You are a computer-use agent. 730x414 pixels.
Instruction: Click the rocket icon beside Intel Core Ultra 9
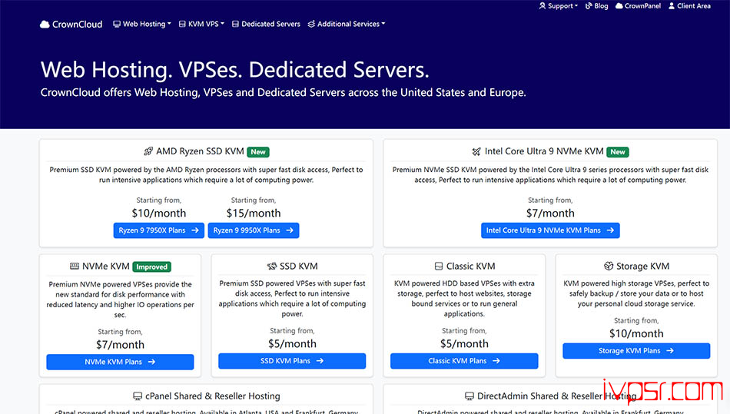click(x=476, y=151)
